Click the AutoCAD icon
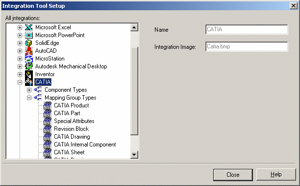The image size is (300, 186). (29, 51)
